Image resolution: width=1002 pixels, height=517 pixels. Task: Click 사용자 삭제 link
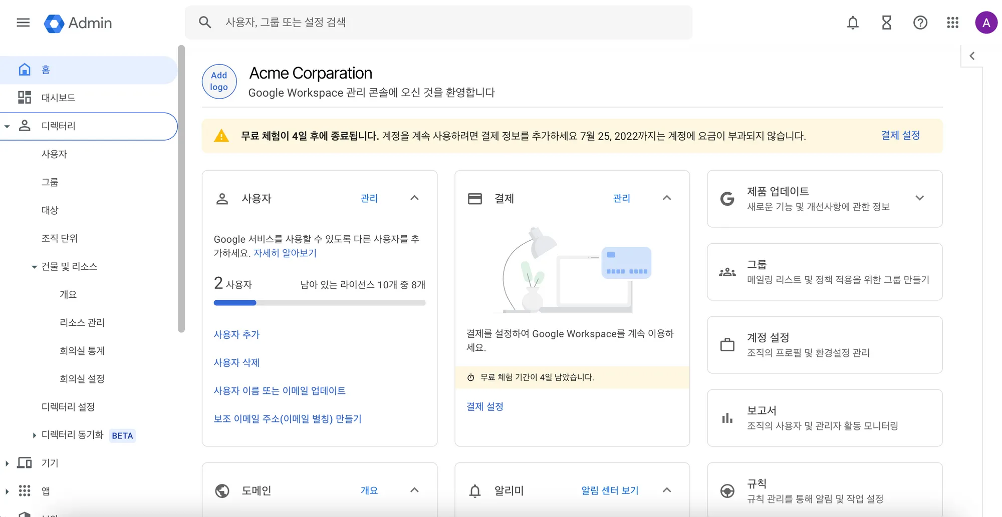coord(236,362)
